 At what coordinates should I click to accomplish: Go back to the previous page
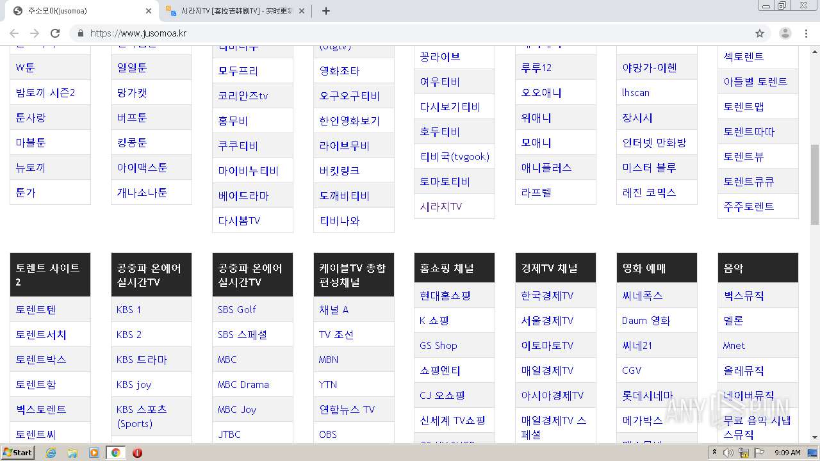(14, 33)
